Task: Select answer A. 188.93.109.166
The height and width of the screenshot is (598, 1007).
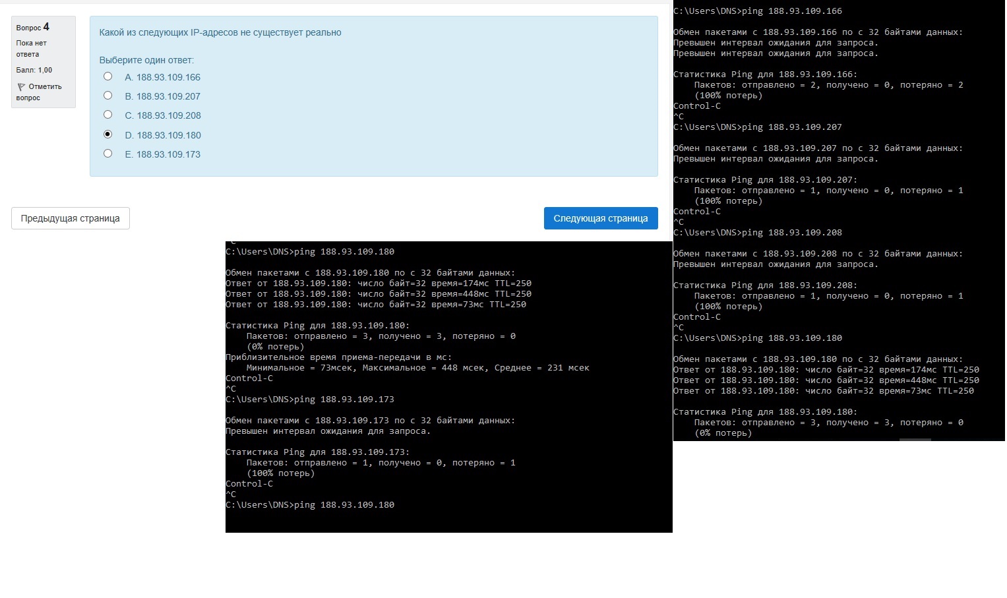Action: pos(108,76)
